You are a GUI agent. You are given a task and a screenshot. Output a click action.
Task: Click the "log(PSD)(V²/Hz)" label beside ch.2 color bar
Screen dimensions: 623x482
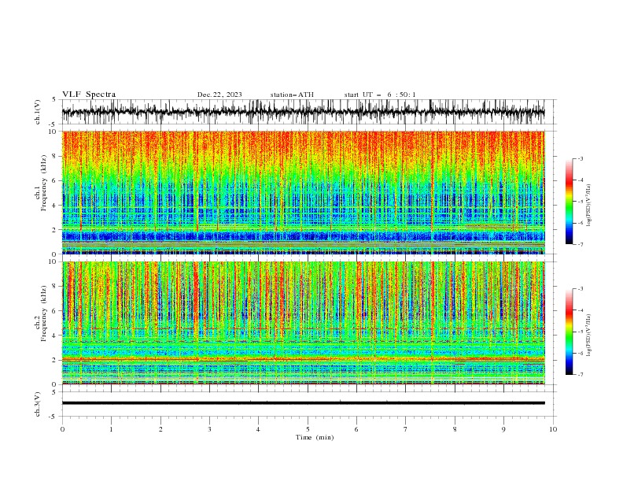(x=589, y=336)
